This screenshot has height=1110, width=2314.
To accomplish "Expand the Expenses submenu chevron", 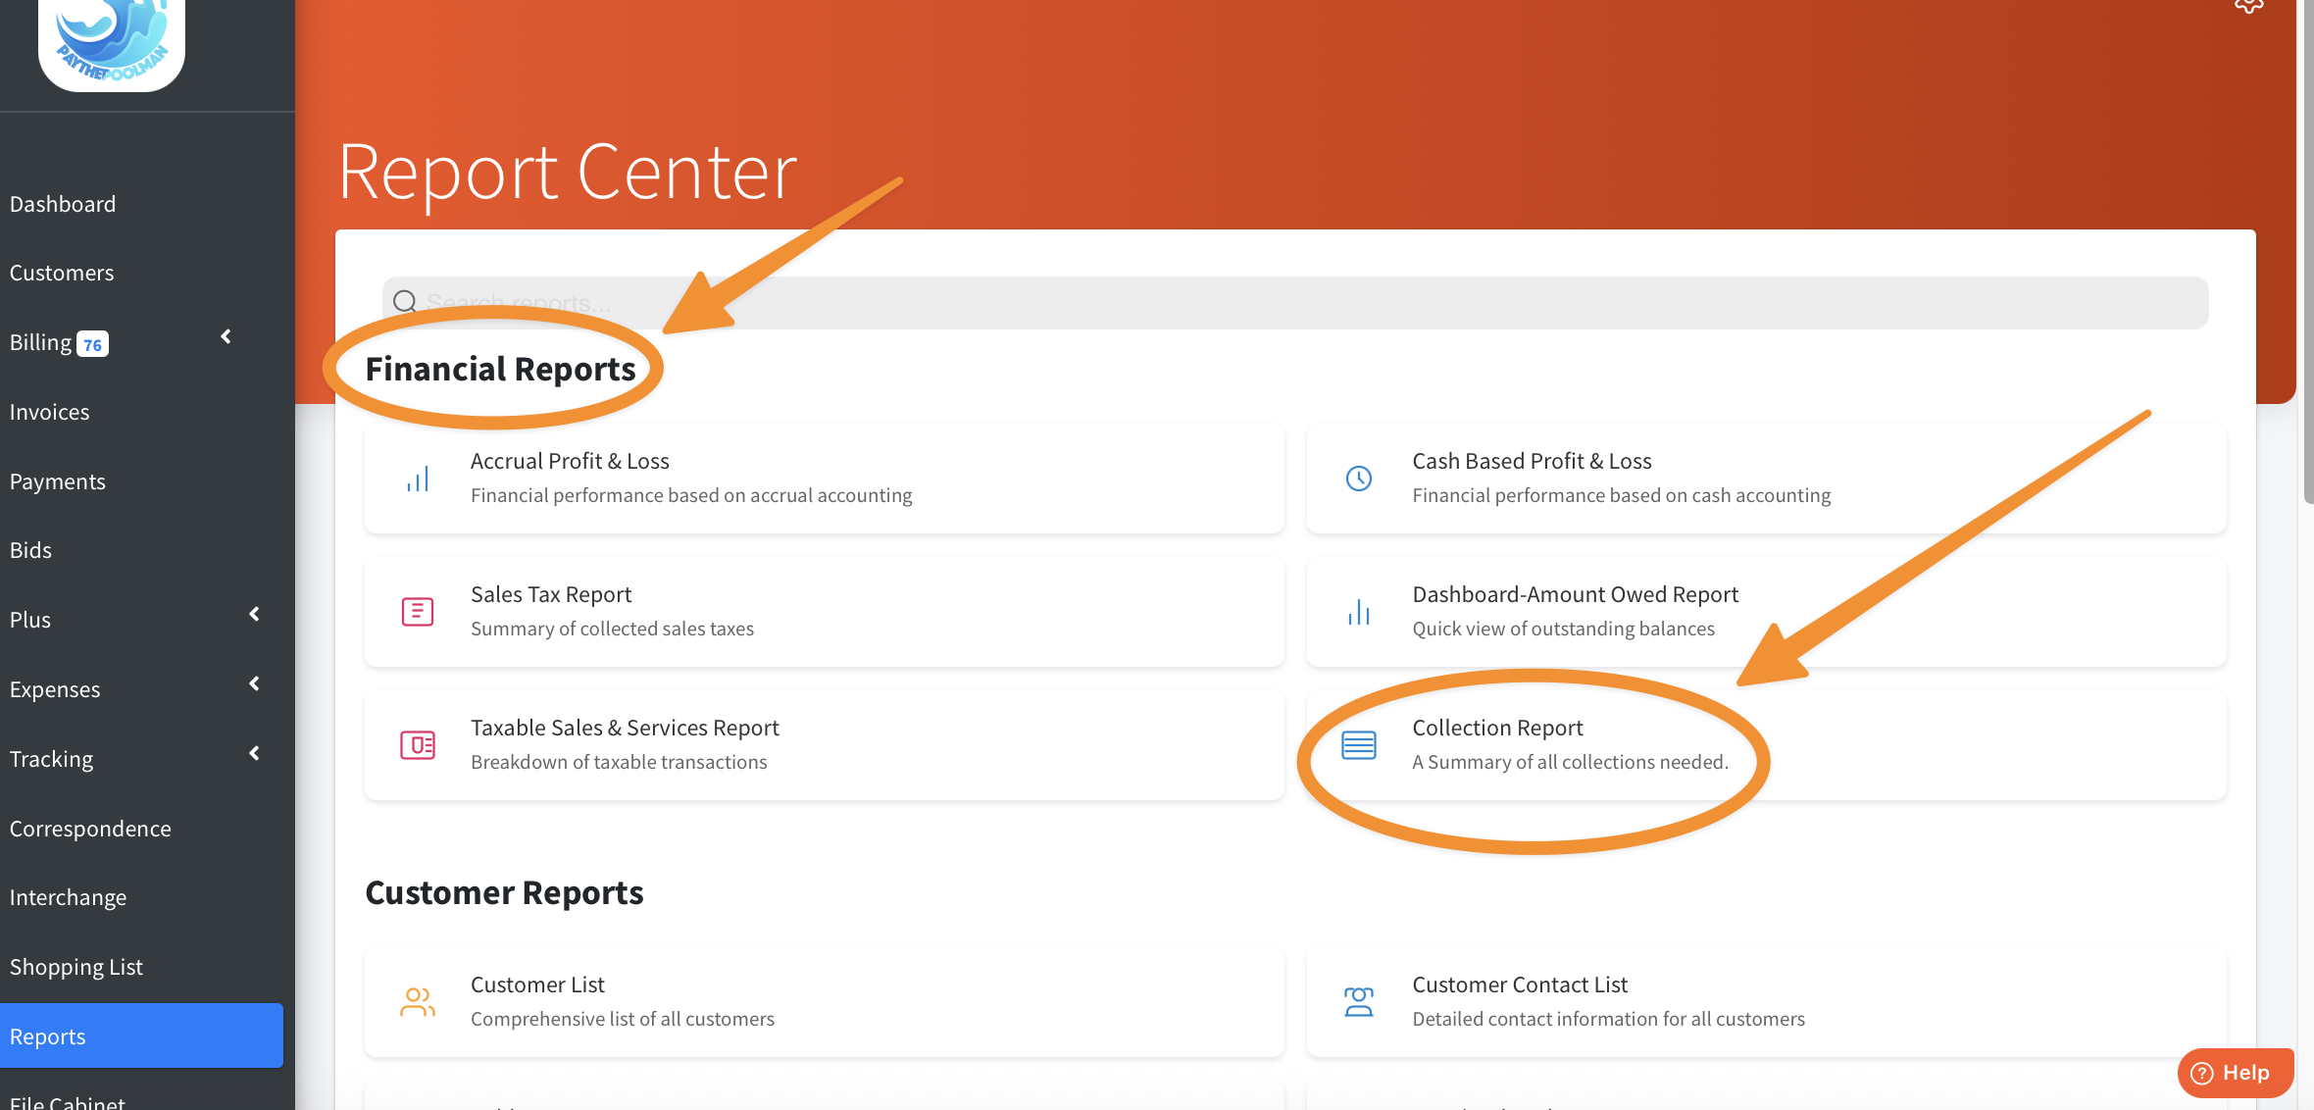I will (255, 683).
